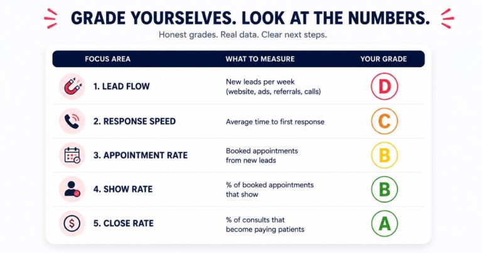Viewport: 482px width, 253px height.
Task: Click the WHAT TO MEASURE column header
Action: tap(260, 59)
